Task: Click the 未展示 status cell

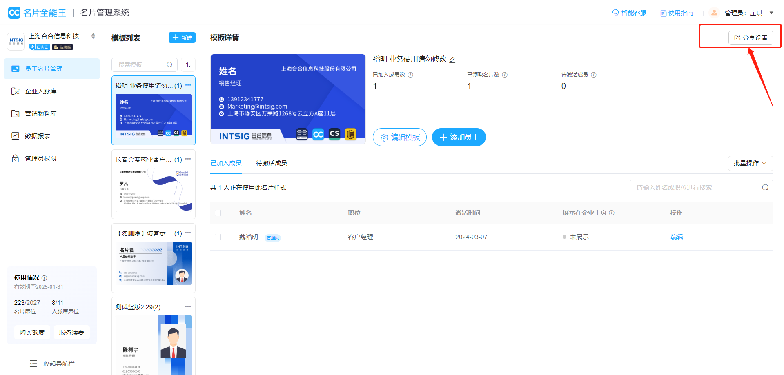Action: 576,237
